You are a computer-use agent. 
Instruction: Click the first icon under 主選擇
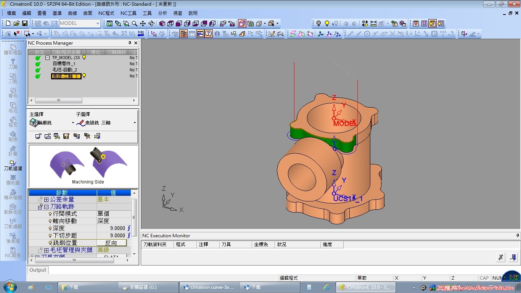click(x=34, y=123)
